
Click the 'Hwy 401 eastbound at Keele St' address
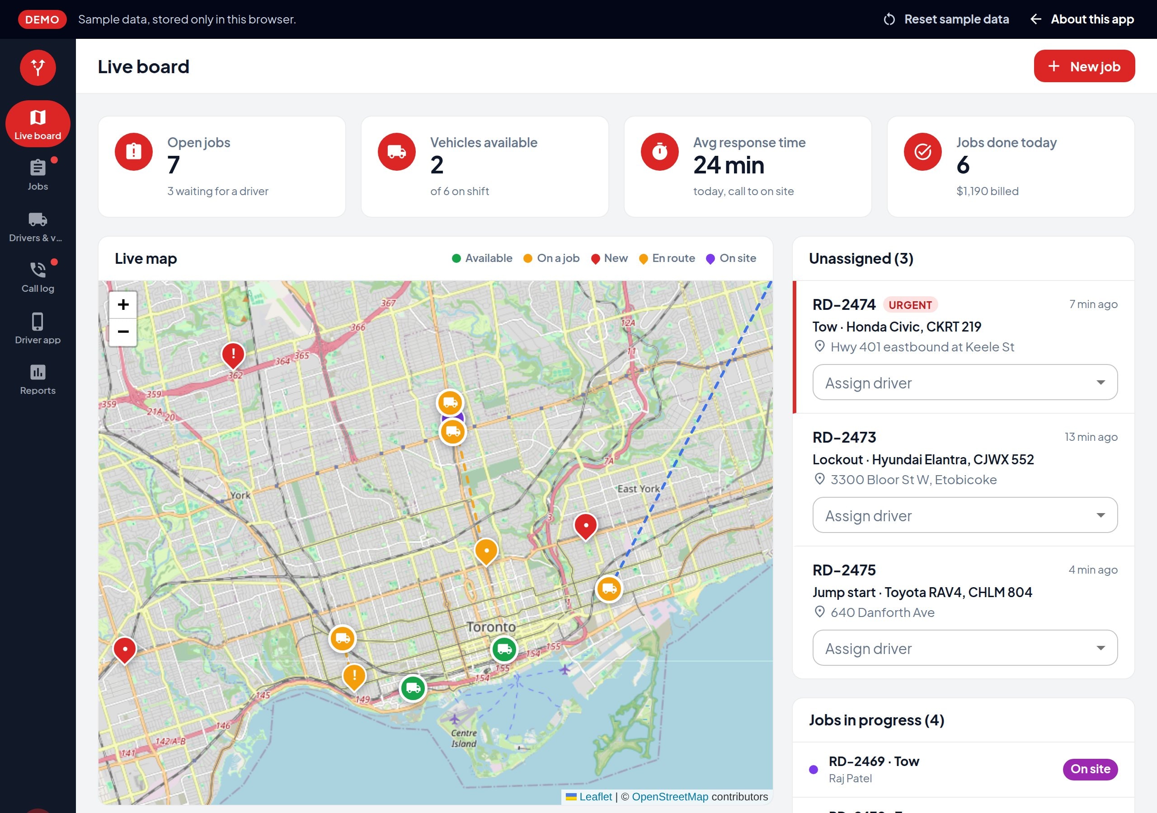[x=922, y=346]
